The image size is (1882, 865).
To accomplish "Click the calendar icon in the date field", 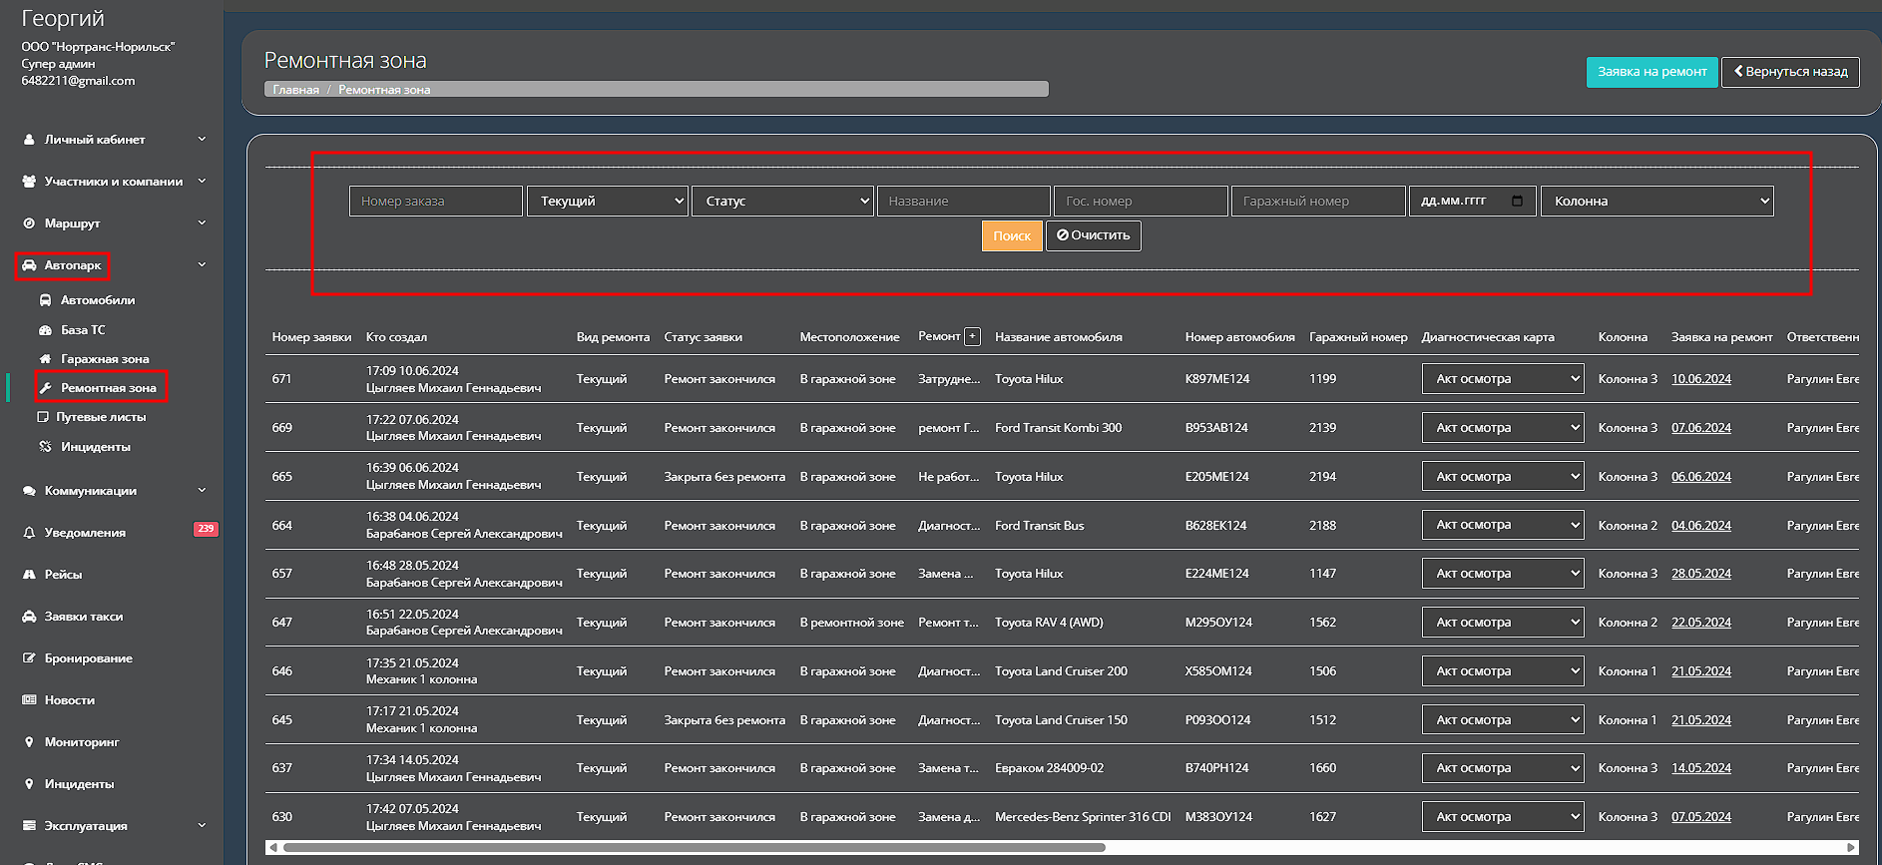I will 1517,201.
